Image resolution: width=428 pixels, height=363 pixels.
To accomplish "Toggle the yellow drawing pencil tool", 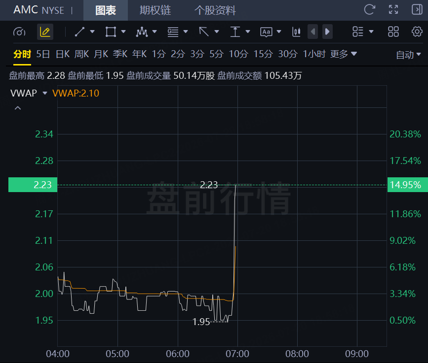I will click(45, 32).
